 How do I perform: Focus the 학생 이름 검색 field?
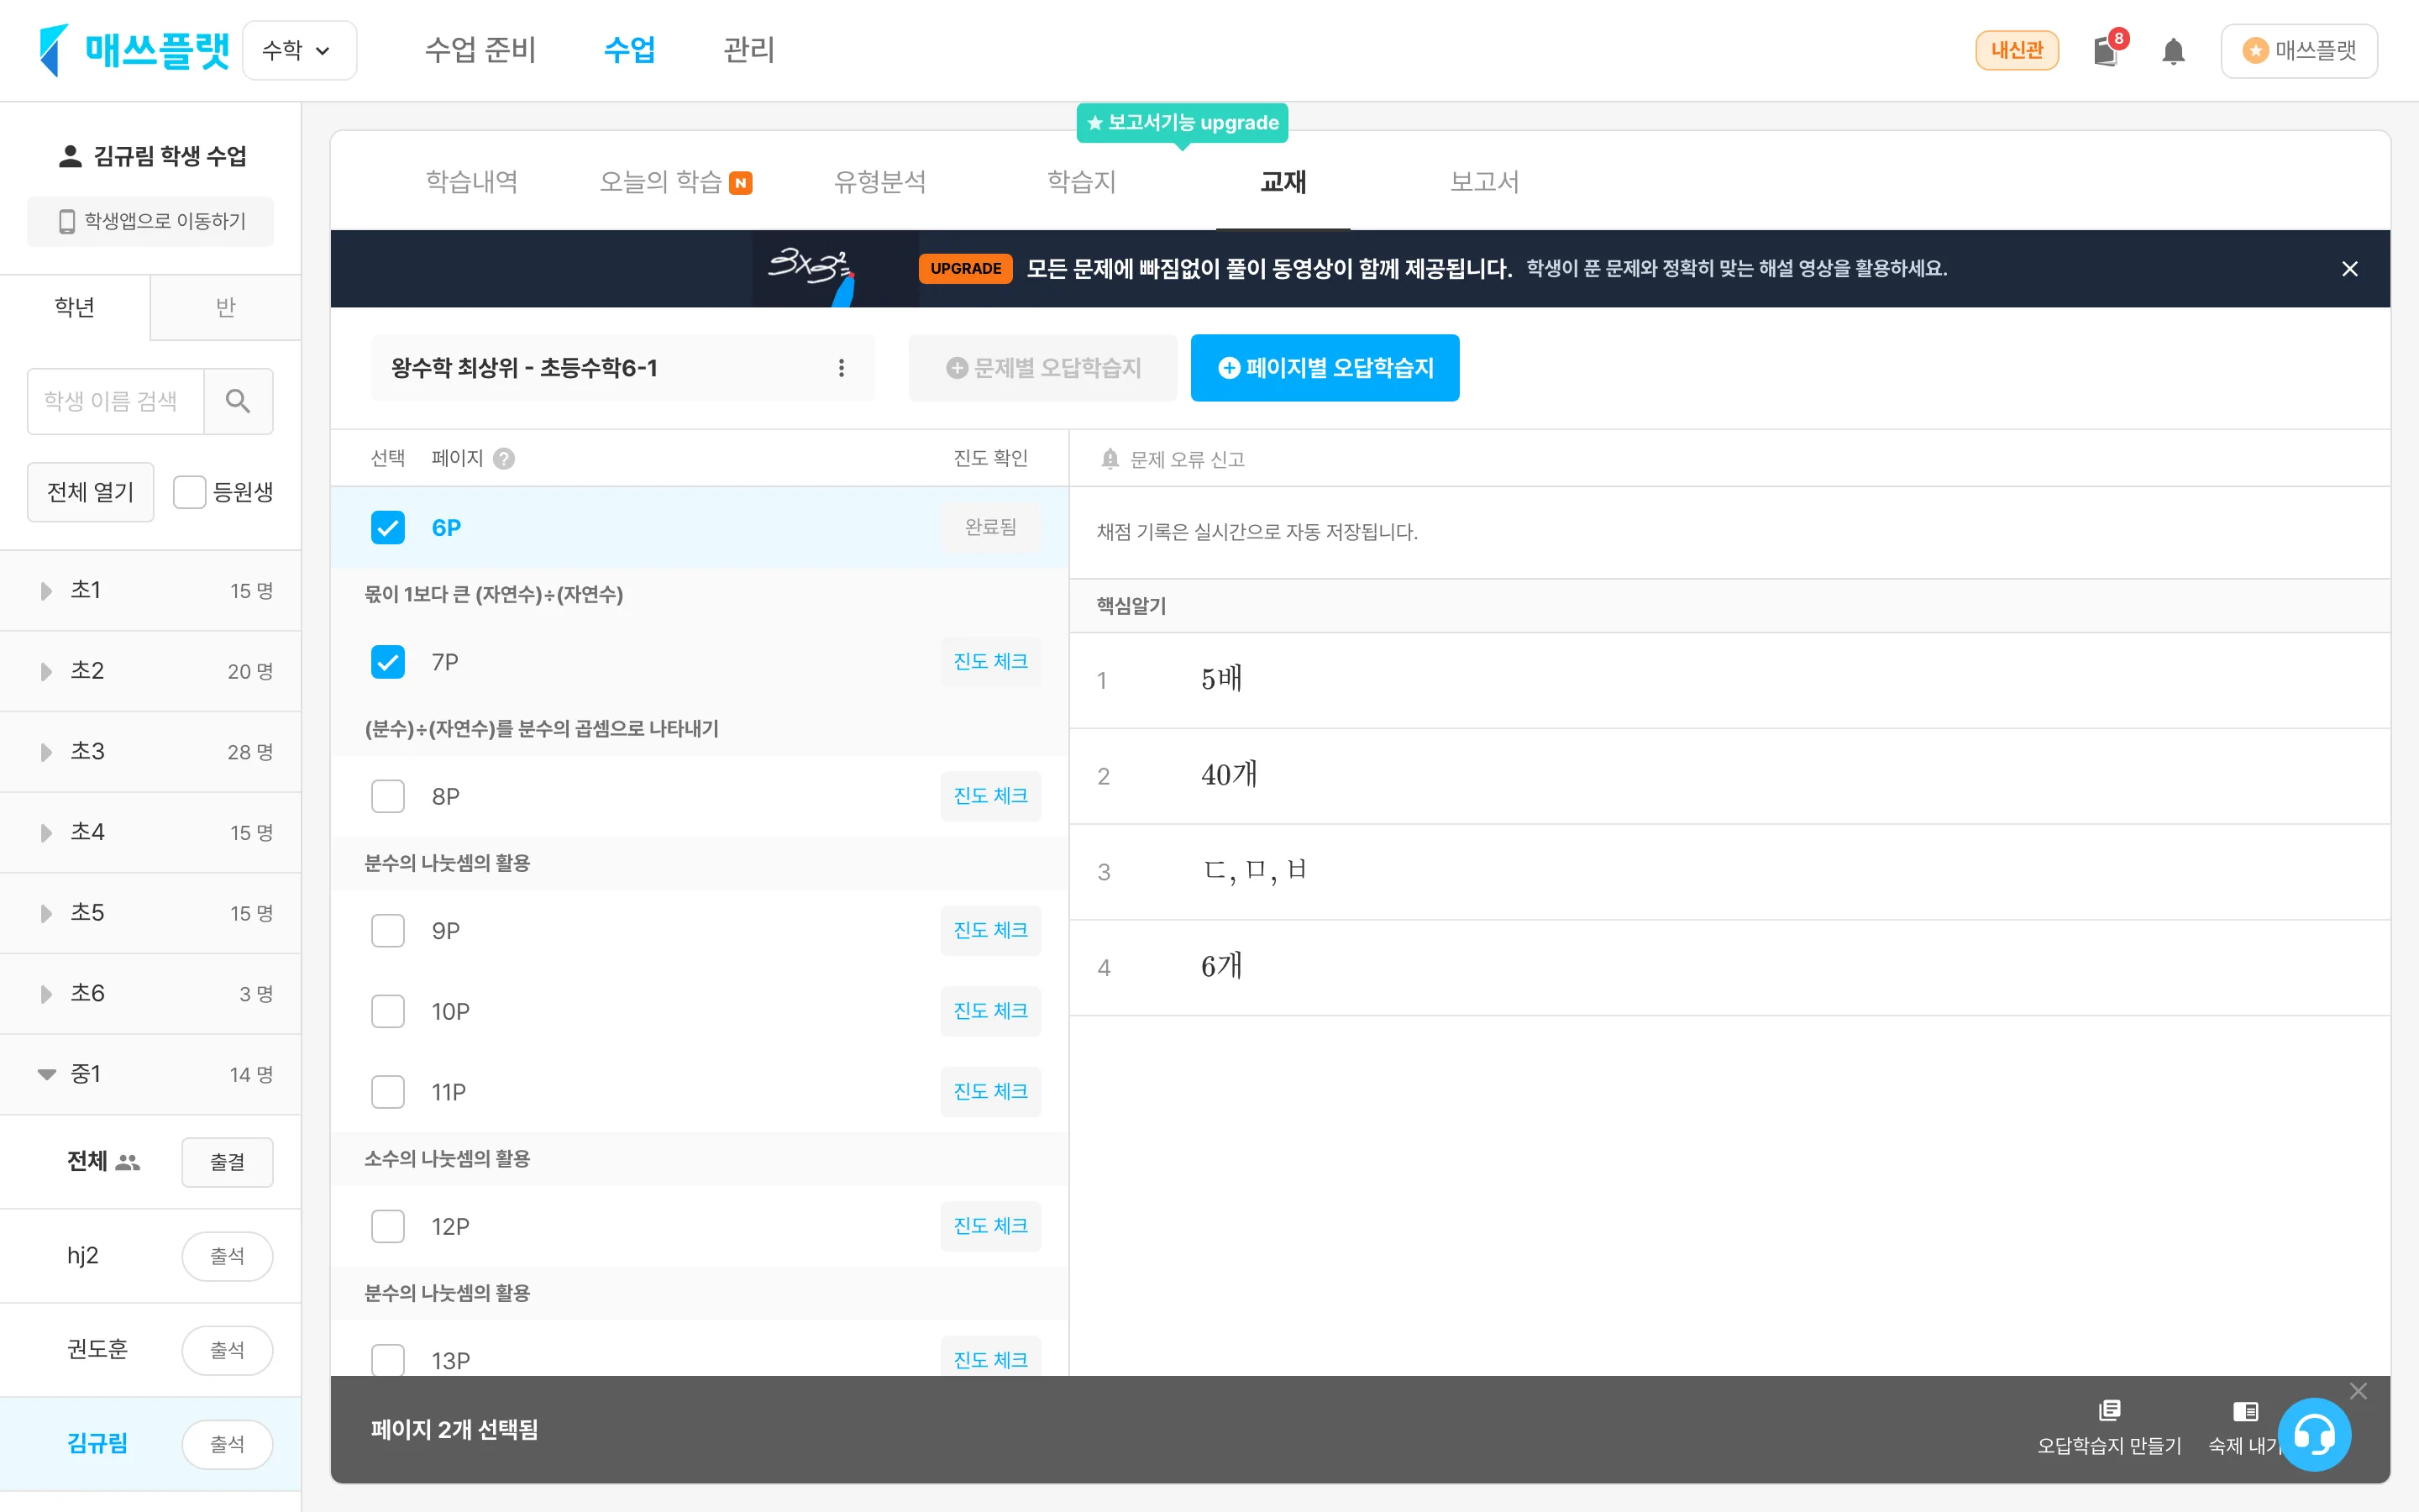[115, 401]
